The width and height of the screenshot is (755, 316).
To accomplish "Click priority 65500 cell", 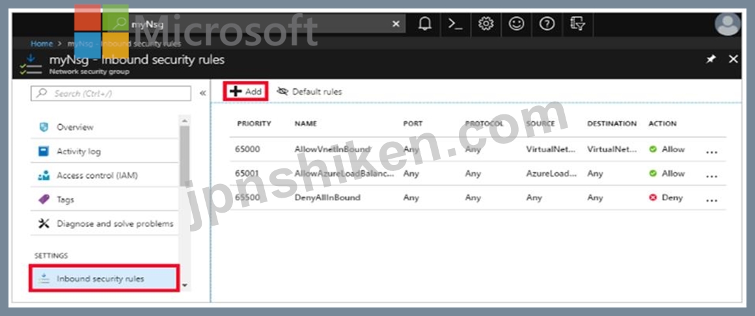I will coord(247,198).
